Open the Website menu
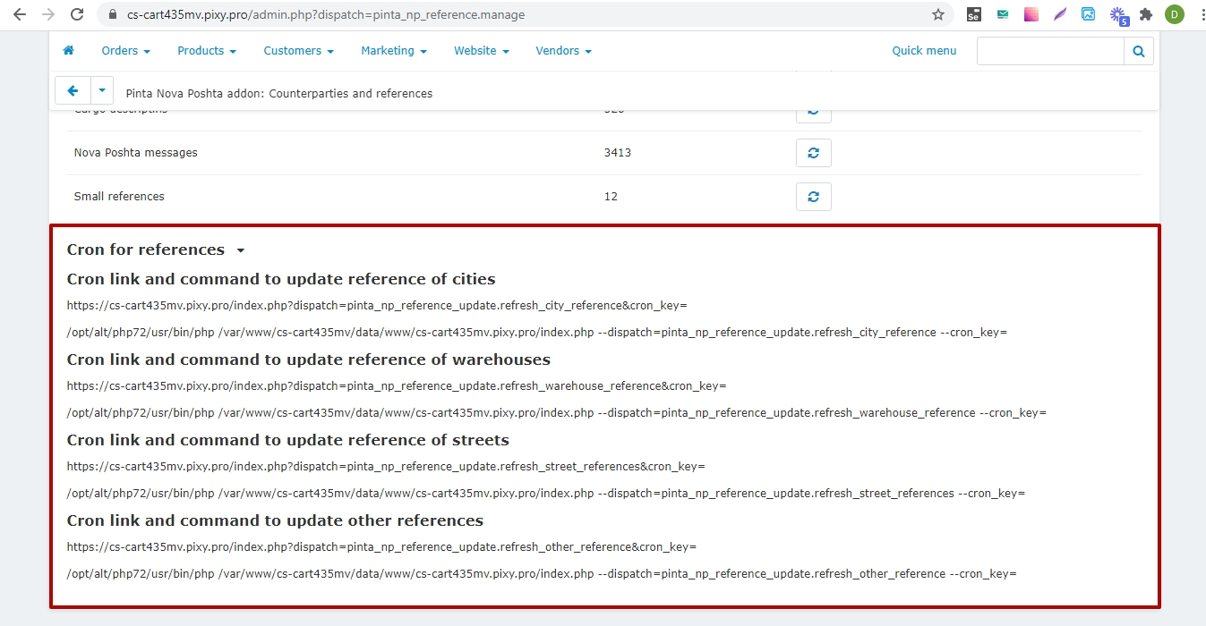Image resolution: width=1206 pixels, height=626 pixels. (x=481, y=51)
